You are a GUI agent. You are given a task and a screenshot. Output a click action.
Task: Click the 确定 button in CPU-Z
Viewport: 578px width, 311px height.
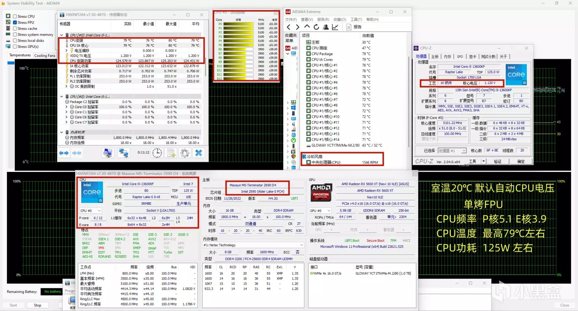521,161
